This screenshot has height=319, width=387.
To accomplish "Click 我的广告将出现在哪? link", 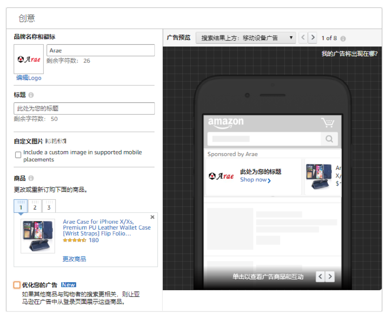I will click(349, 54).
